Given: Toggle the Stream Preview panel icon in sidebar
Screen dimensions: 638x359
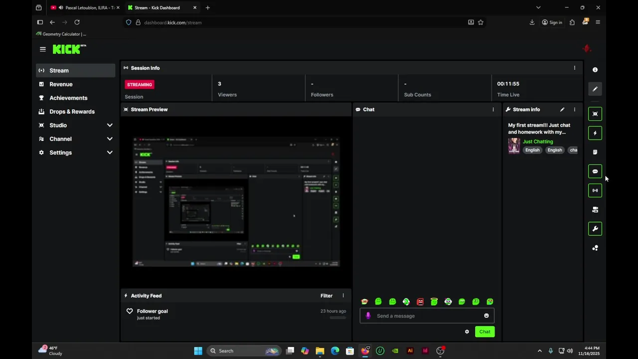Looking at the screenshot, I should (x=595, y=114).
